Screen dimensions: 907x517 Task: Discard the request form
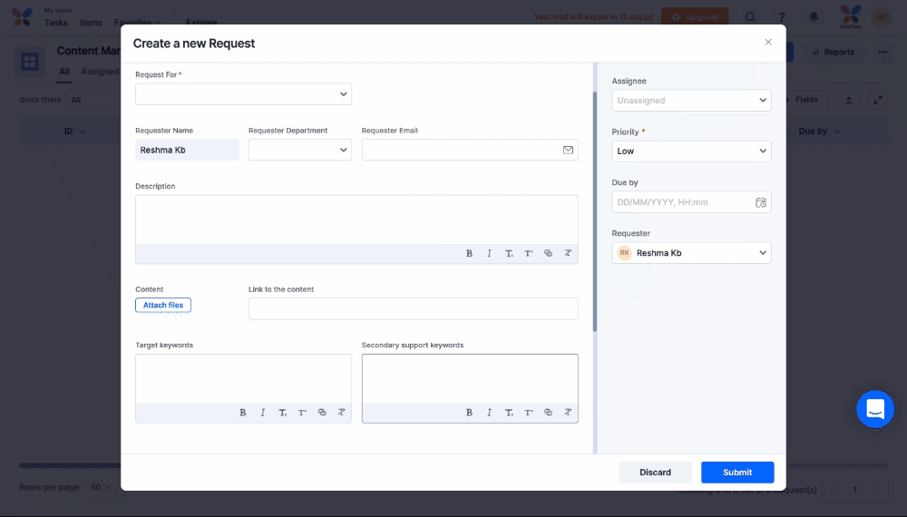pos(655,473)
